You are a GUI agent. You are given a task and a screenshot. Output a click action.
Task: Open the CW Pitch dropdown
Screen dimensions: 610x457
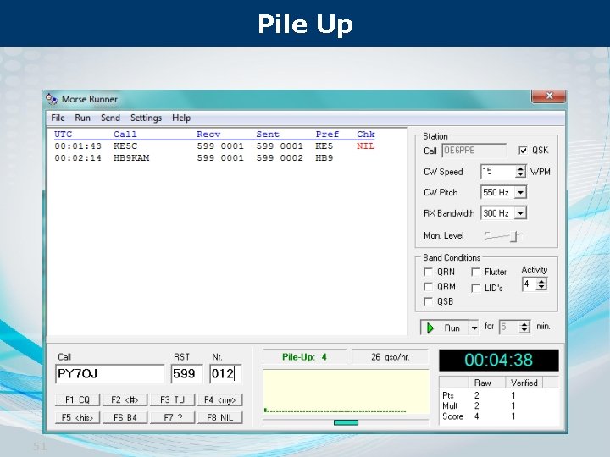pyautogui.click(x=520, y=192)
